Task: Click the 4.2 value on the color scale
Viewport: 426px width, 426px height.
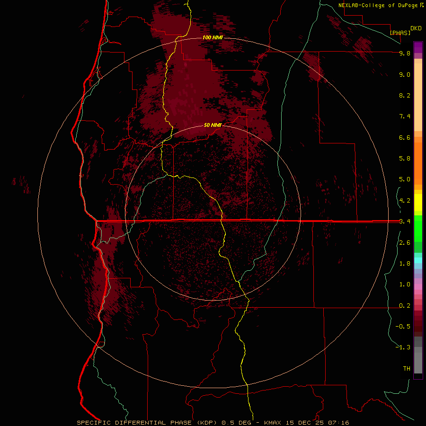Action: [405, 201]
